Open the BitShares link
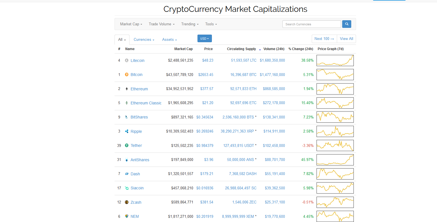Viewport: 437px width, 222px height. [x=139, y=117]
